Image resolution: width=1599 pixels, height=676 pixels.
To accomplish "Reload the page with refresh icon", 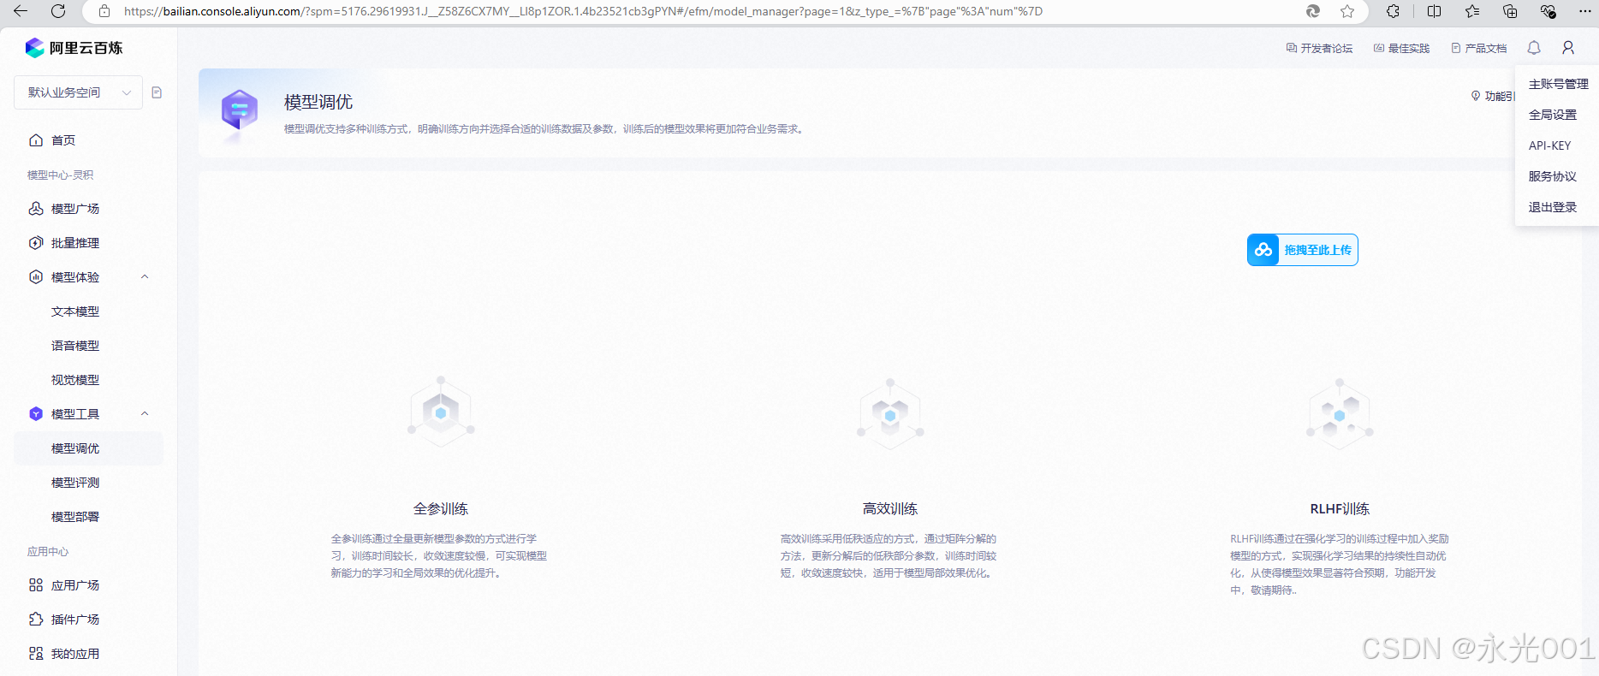I will tap(58, 11).
